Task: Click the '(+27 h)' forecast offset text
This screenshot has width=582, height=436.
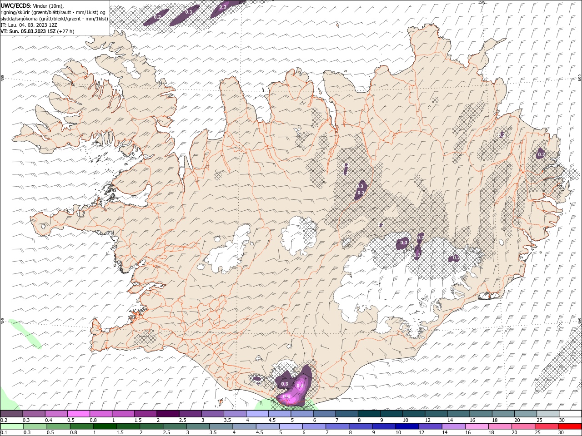Action: [x=66, y=31]
